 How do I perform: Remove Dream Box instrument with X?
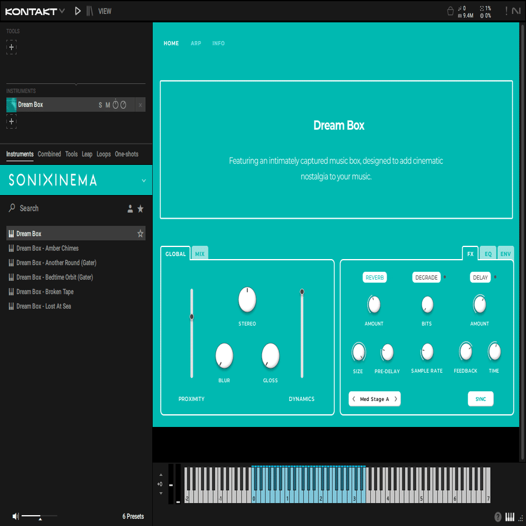click(140, 105)
